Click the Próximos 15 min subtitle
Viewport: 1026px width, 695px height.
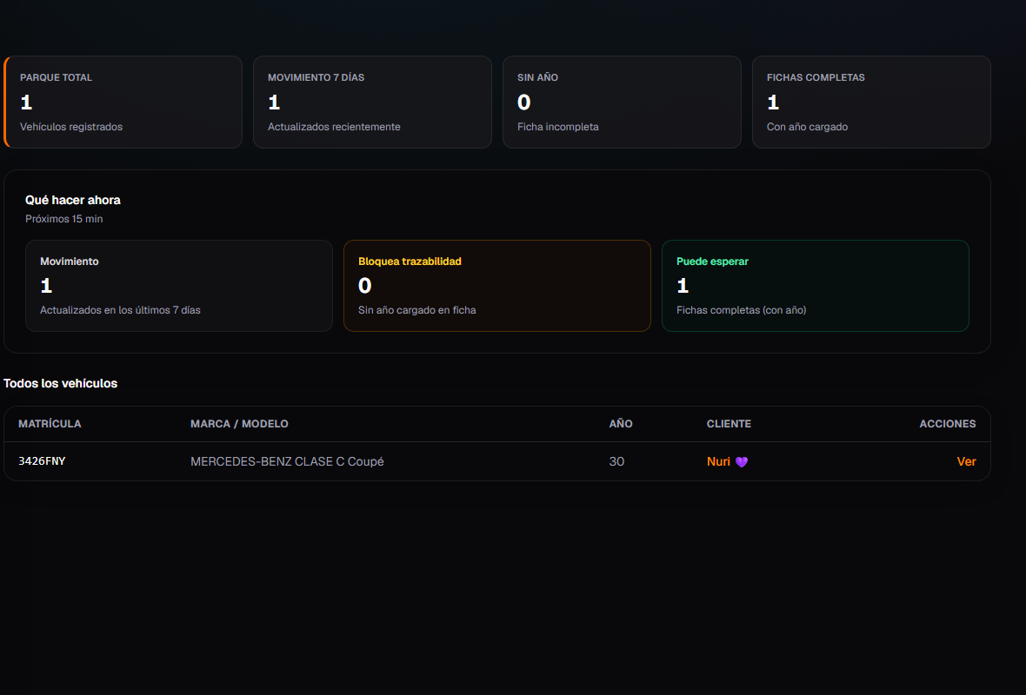click(x=64, y=219)
